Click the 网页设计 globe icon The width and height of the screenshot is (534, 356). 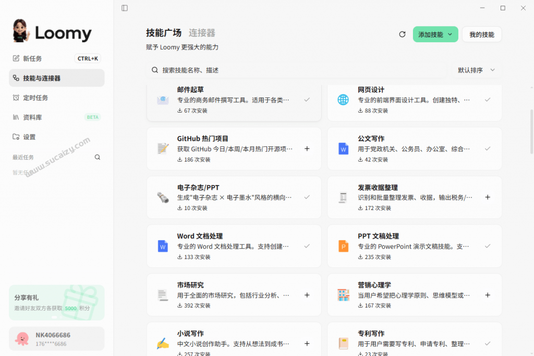tap(343, 100)
